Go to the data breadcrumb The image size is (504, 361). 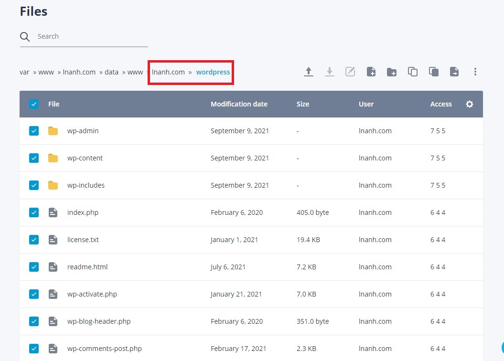coord(111,72)
